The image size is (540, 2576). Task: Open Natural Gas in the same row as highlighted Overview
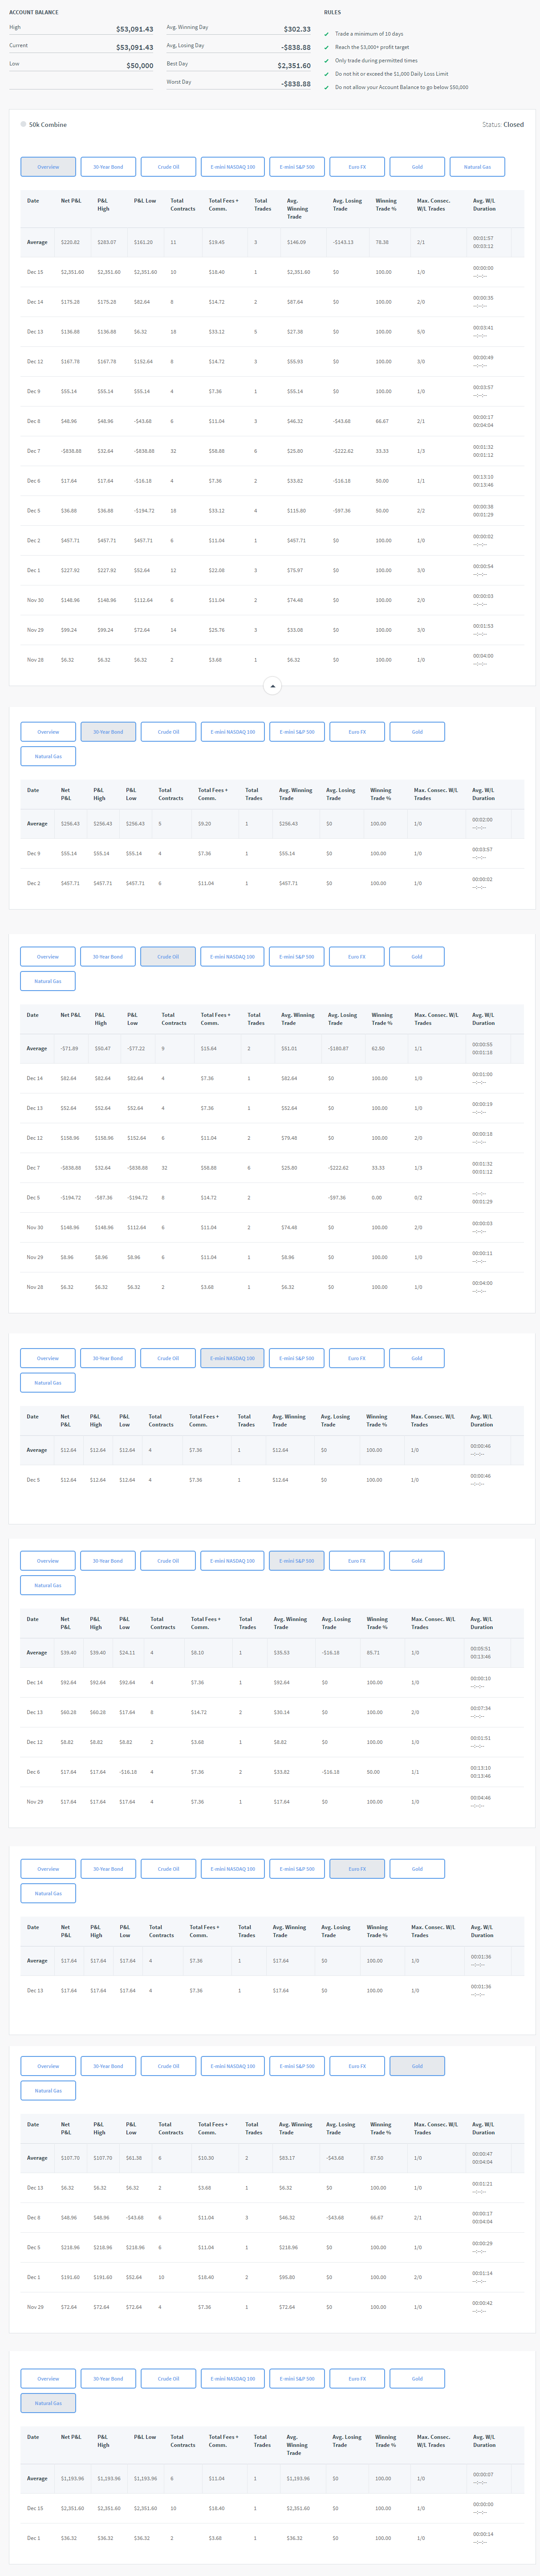tap(477, 167)
